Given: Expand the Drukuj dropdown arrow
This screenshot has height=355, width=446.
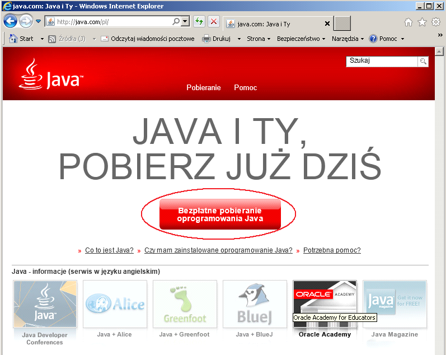Looking at the screenshot, I should (x=239, y=39).
